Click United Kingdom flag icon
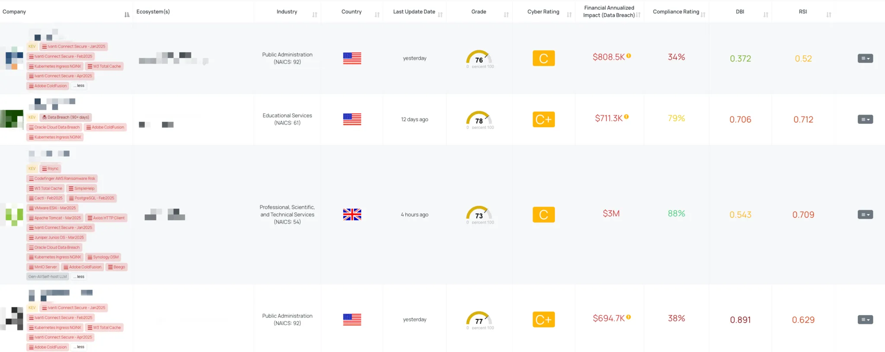Image resolution: width=885 pixels, height=352 pixels. pyautogui.click(x=352, y=214)
